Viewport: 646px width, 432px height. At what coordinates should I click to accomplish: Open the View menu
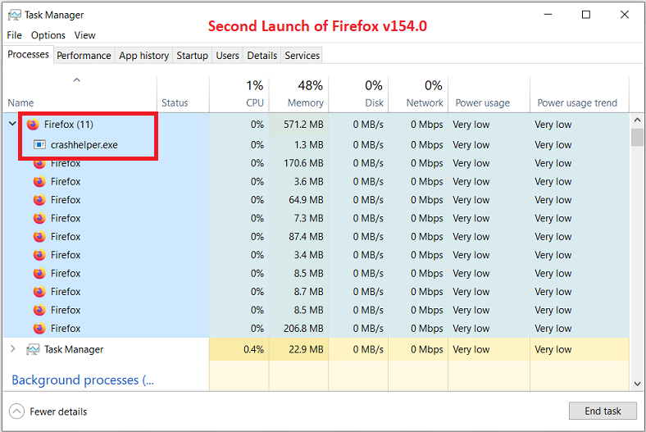[x=85, y=35]
